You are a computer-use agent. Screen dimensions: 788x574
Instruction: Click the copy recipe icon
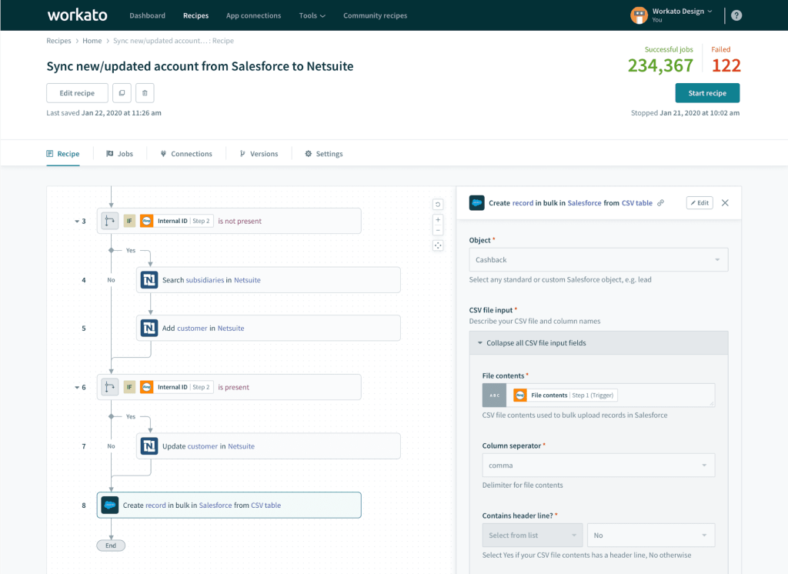coord(122,93)
